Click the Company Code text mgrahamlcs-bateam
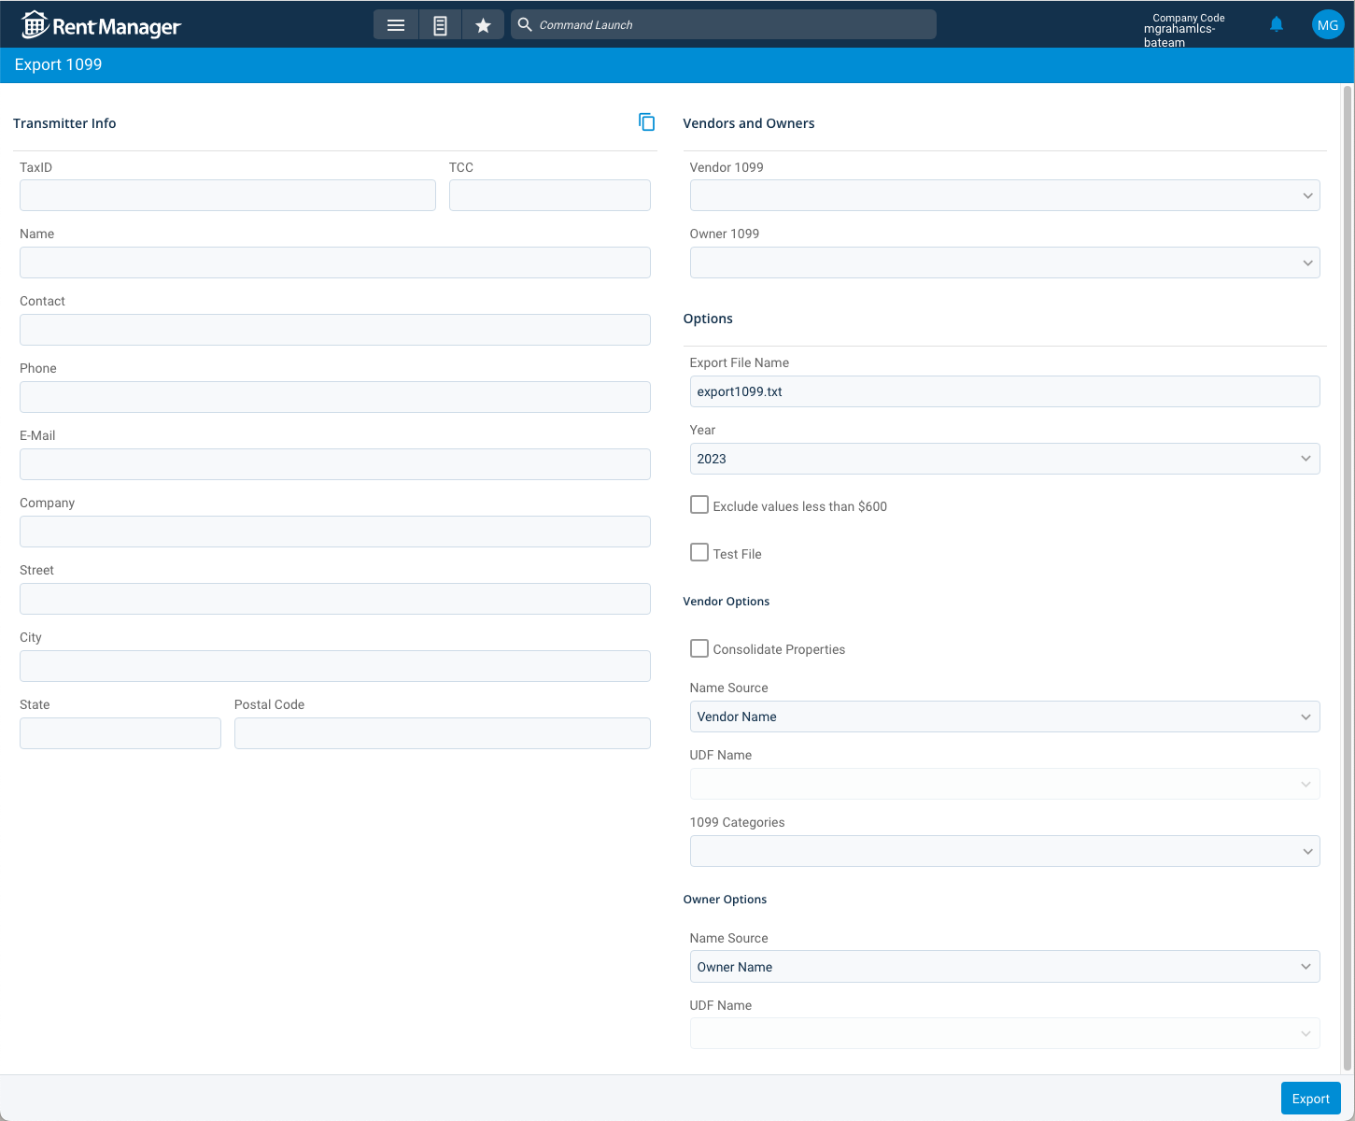Viewport: 1355px width, 1121px height. tap(1179, 35)
